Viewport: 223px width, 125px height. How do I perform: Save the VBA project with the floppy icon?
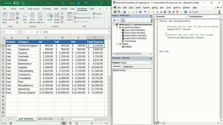point(124,12)
